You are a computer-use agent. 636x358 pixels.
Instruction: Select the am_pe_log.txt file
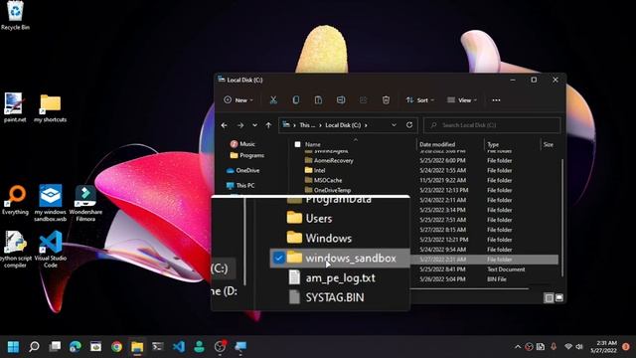332,278
